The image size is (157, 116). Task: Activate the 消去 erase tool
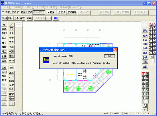pos(11,89)
